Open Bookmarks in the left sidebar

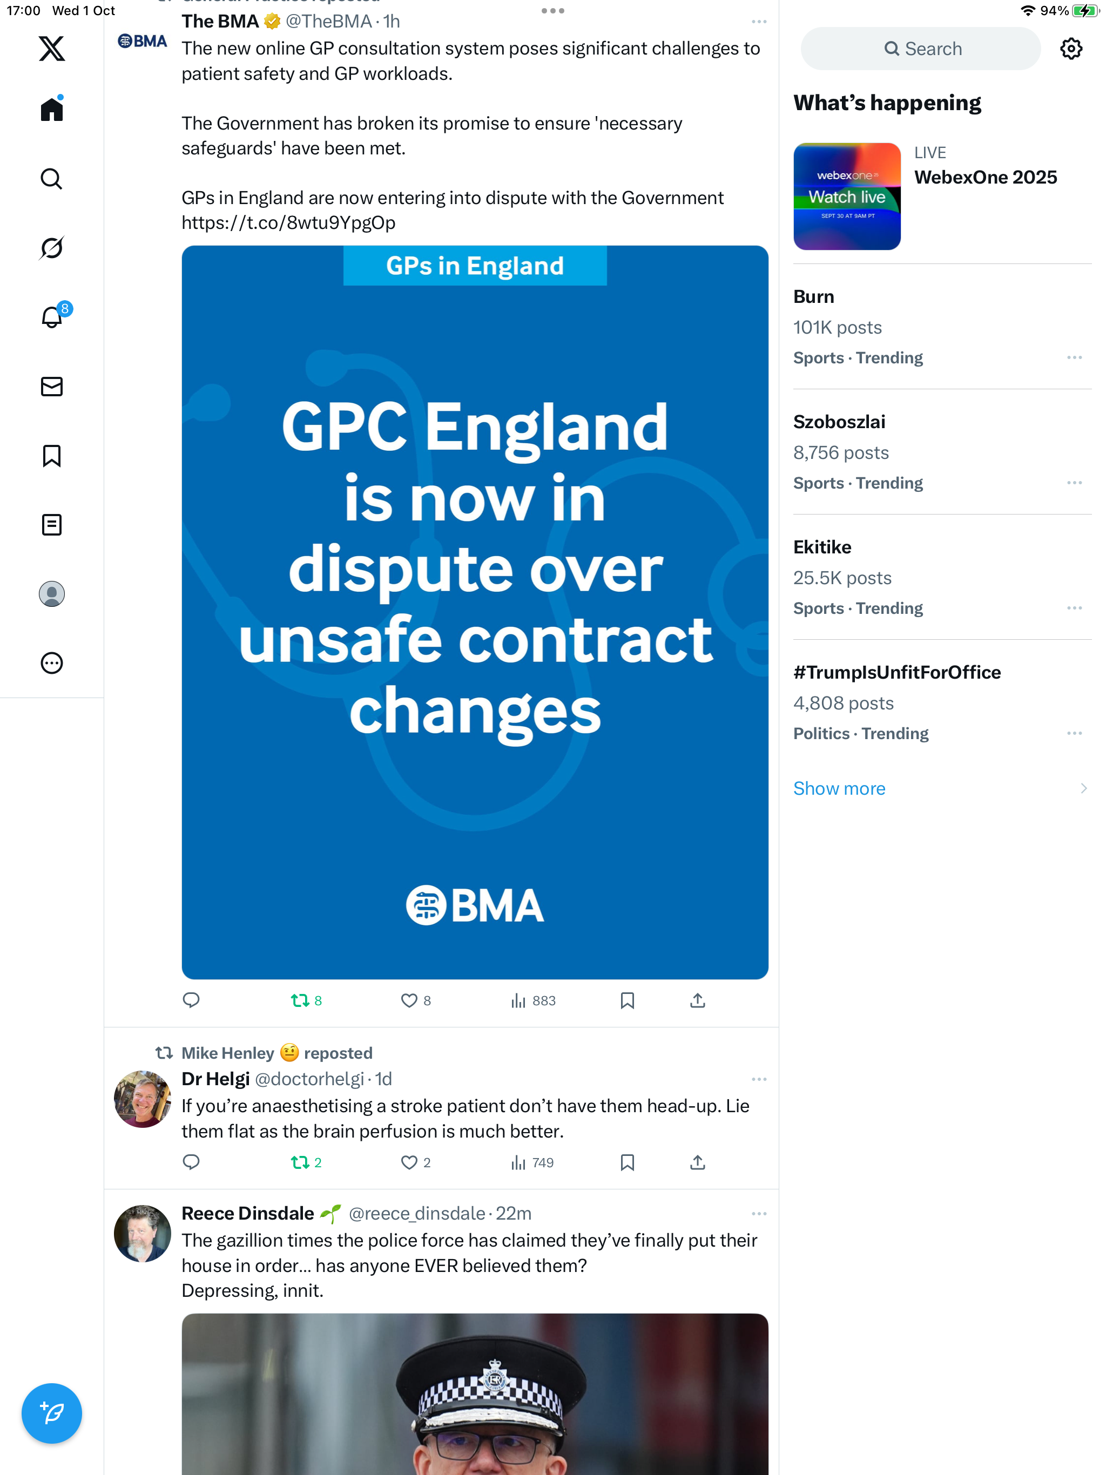click(x=51, y=456)
